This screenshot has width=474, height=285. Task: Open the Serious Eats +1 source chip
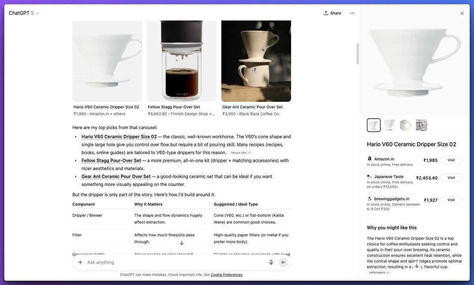(241, 153)
